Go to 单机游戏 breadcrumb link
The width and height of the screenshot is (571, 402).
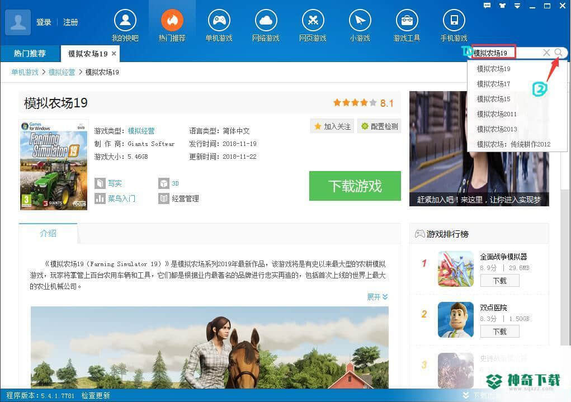point(25,72)
